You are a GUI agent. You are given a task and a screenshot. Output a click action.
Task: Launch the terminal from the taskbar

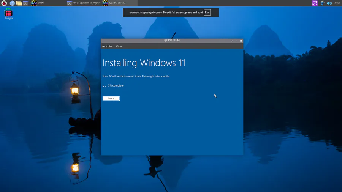coord(26,3)
